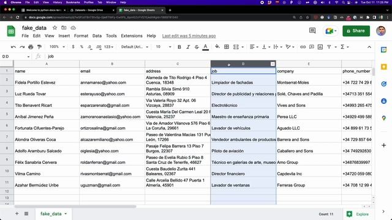Screen dimensions: 392x220
Task: Open the font family dropdown
Action: point(135,47)
